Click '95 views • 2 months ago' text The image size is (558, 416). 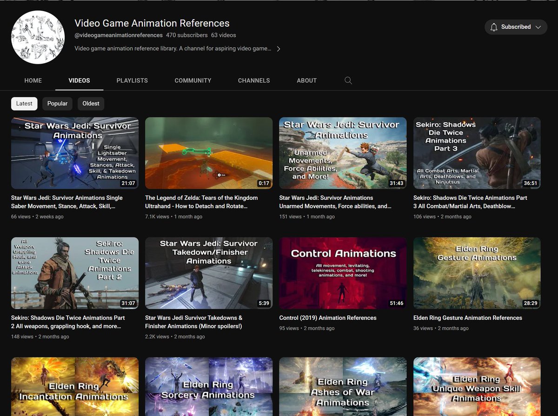tap(307, 328)
